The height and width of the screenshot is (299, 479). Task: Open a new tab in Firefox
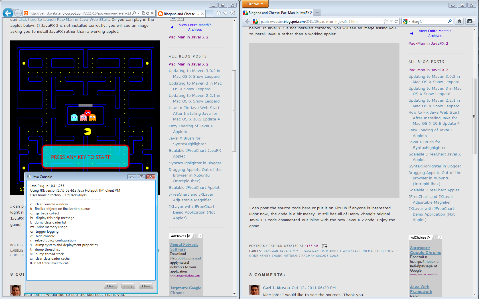pos(317,13)
